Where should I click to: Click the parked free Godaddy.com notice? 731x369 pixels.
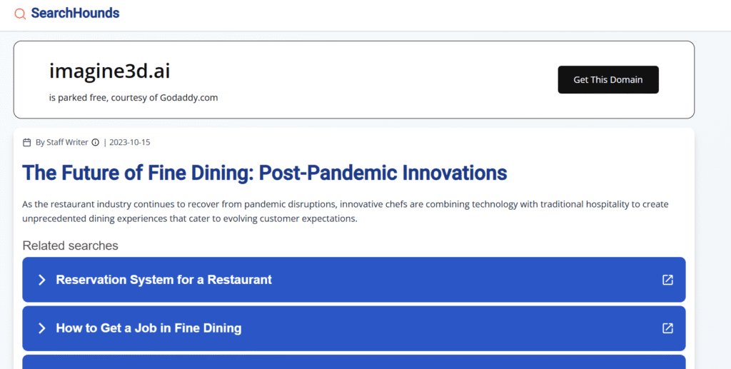[x=133, y=98]
